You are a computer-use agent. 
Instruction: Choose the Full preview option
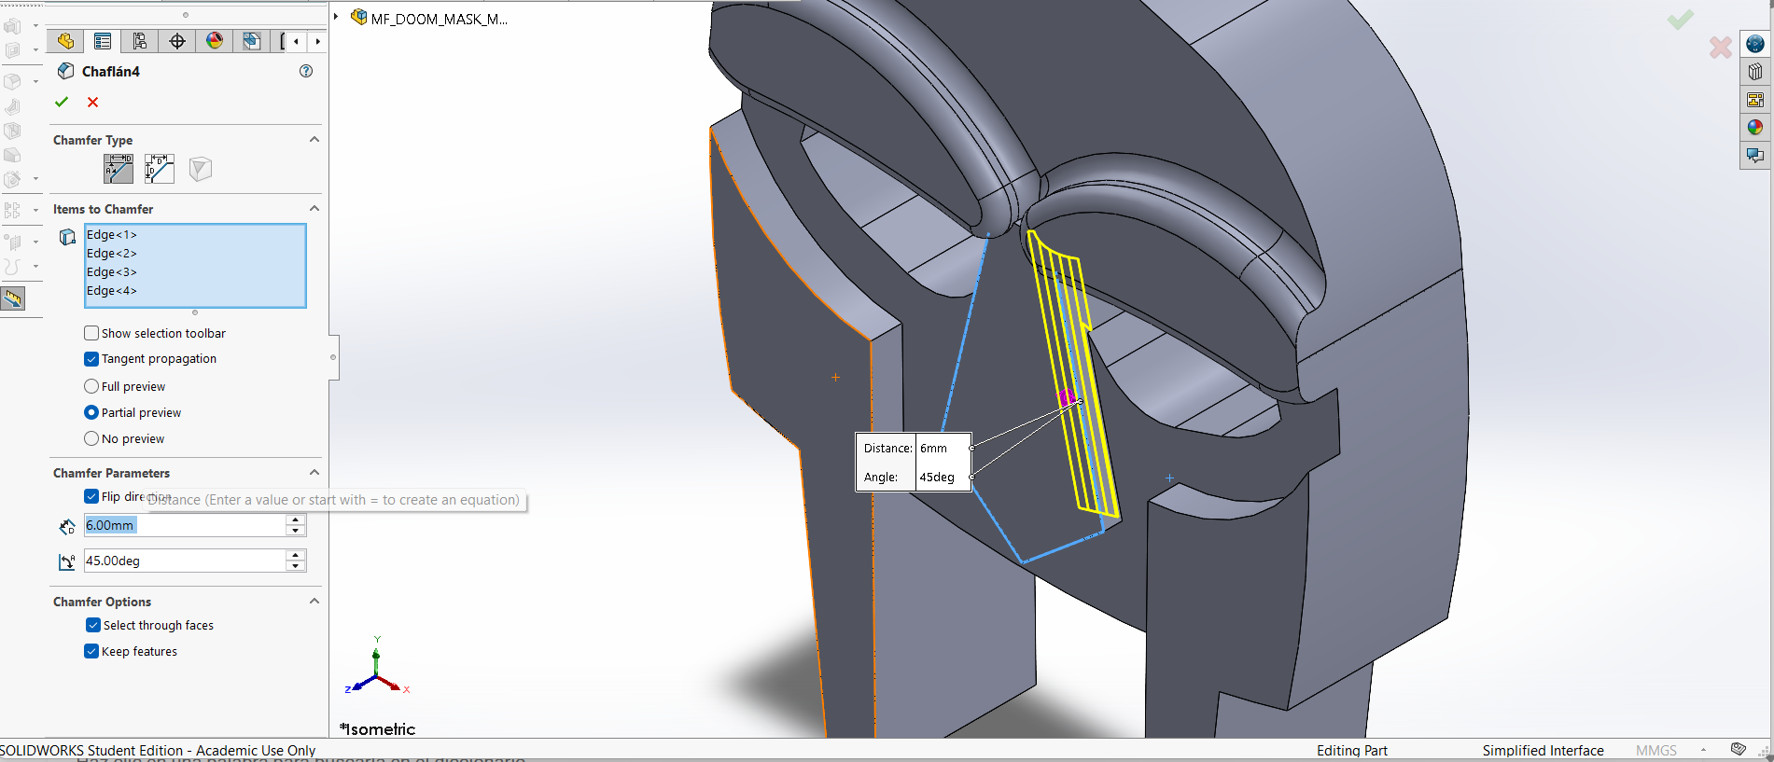tap(91, 386)
